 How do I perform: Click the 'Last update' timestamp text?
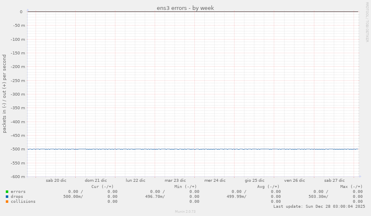click(319, 207)
